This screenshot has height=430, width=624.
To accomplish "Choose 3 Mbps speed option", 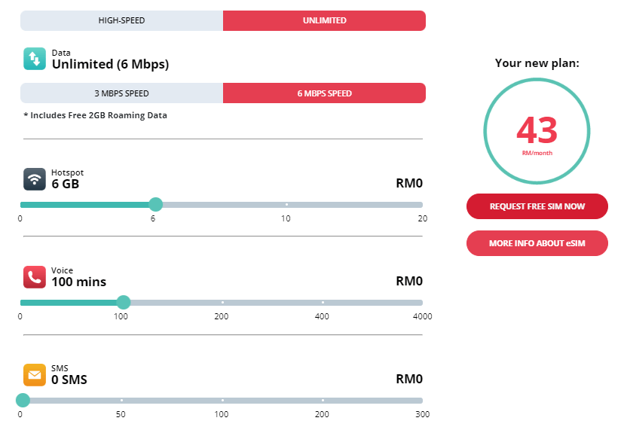I will tap(121, 93).
